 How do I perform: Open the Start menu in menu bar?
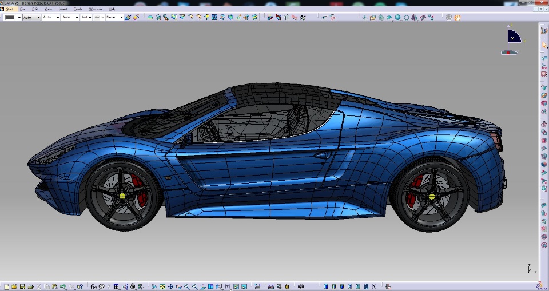[10, 9]
